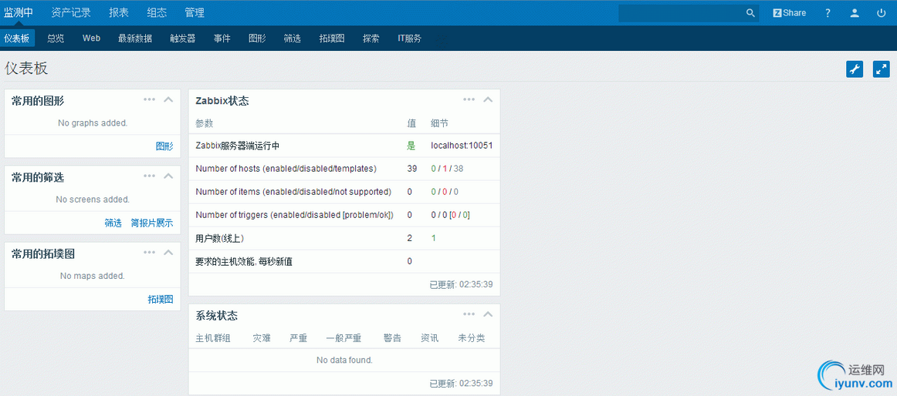The width and height of the screenshot is (897, 396).
Task: Click the 筛选 link in favourite screens
Action: [x=113, y=223]
